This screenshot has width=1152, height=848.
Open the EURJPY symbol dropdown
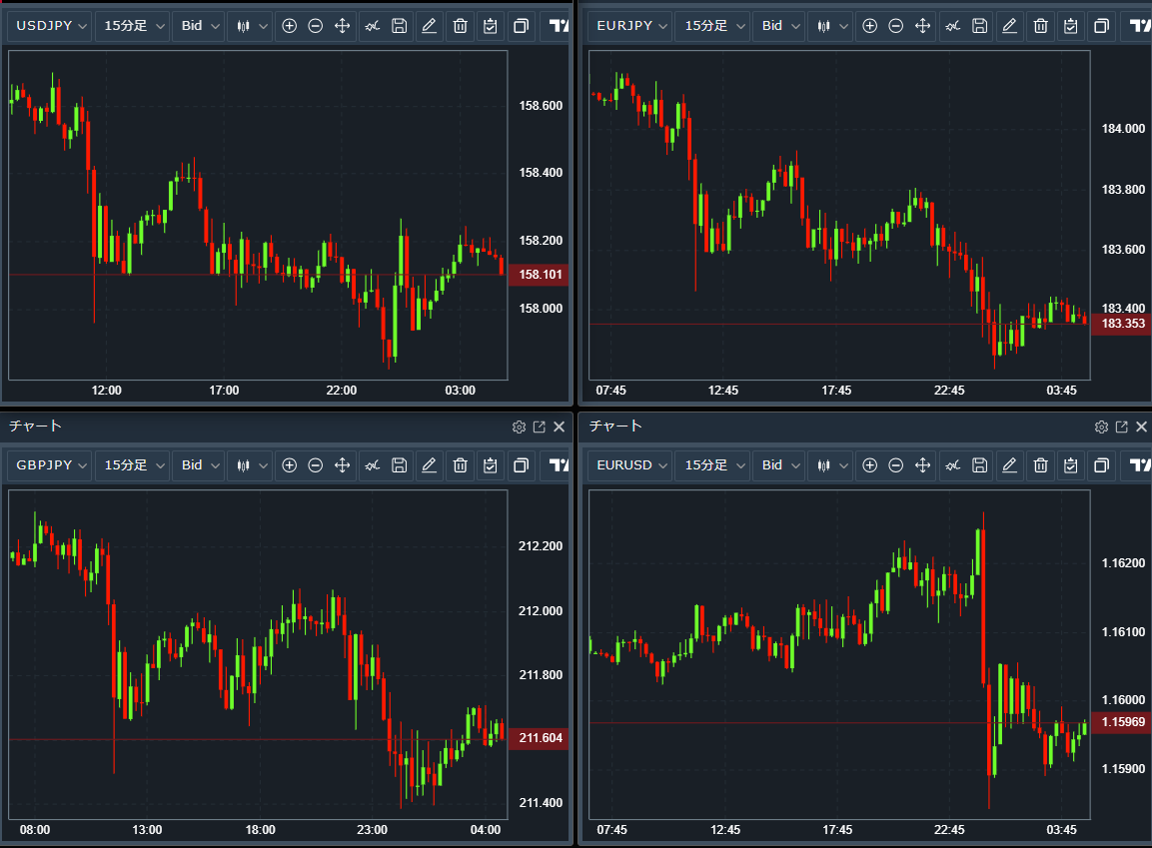pyautogui.click(x=630, y=26)
